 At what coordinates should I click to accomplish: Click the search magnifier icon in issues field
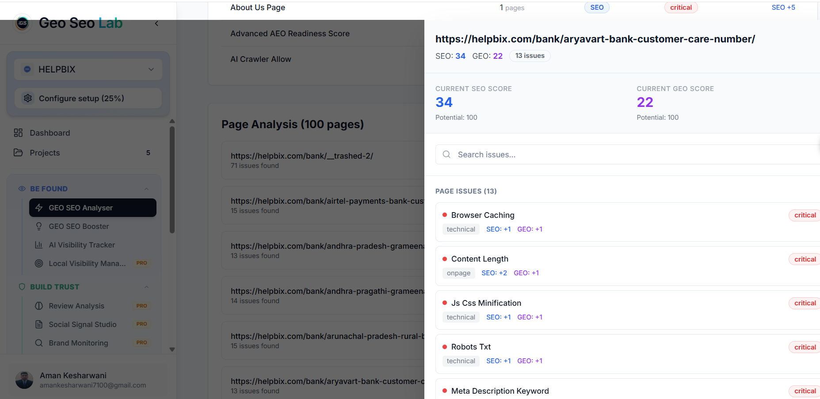446,154
